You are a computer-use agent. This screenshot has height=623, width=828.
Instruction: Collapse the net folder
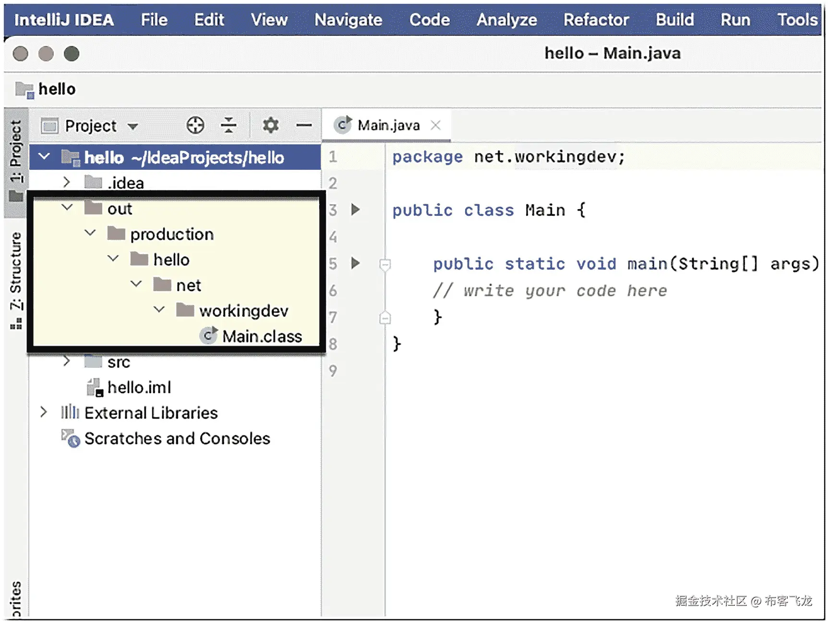[x=136, y=284]
